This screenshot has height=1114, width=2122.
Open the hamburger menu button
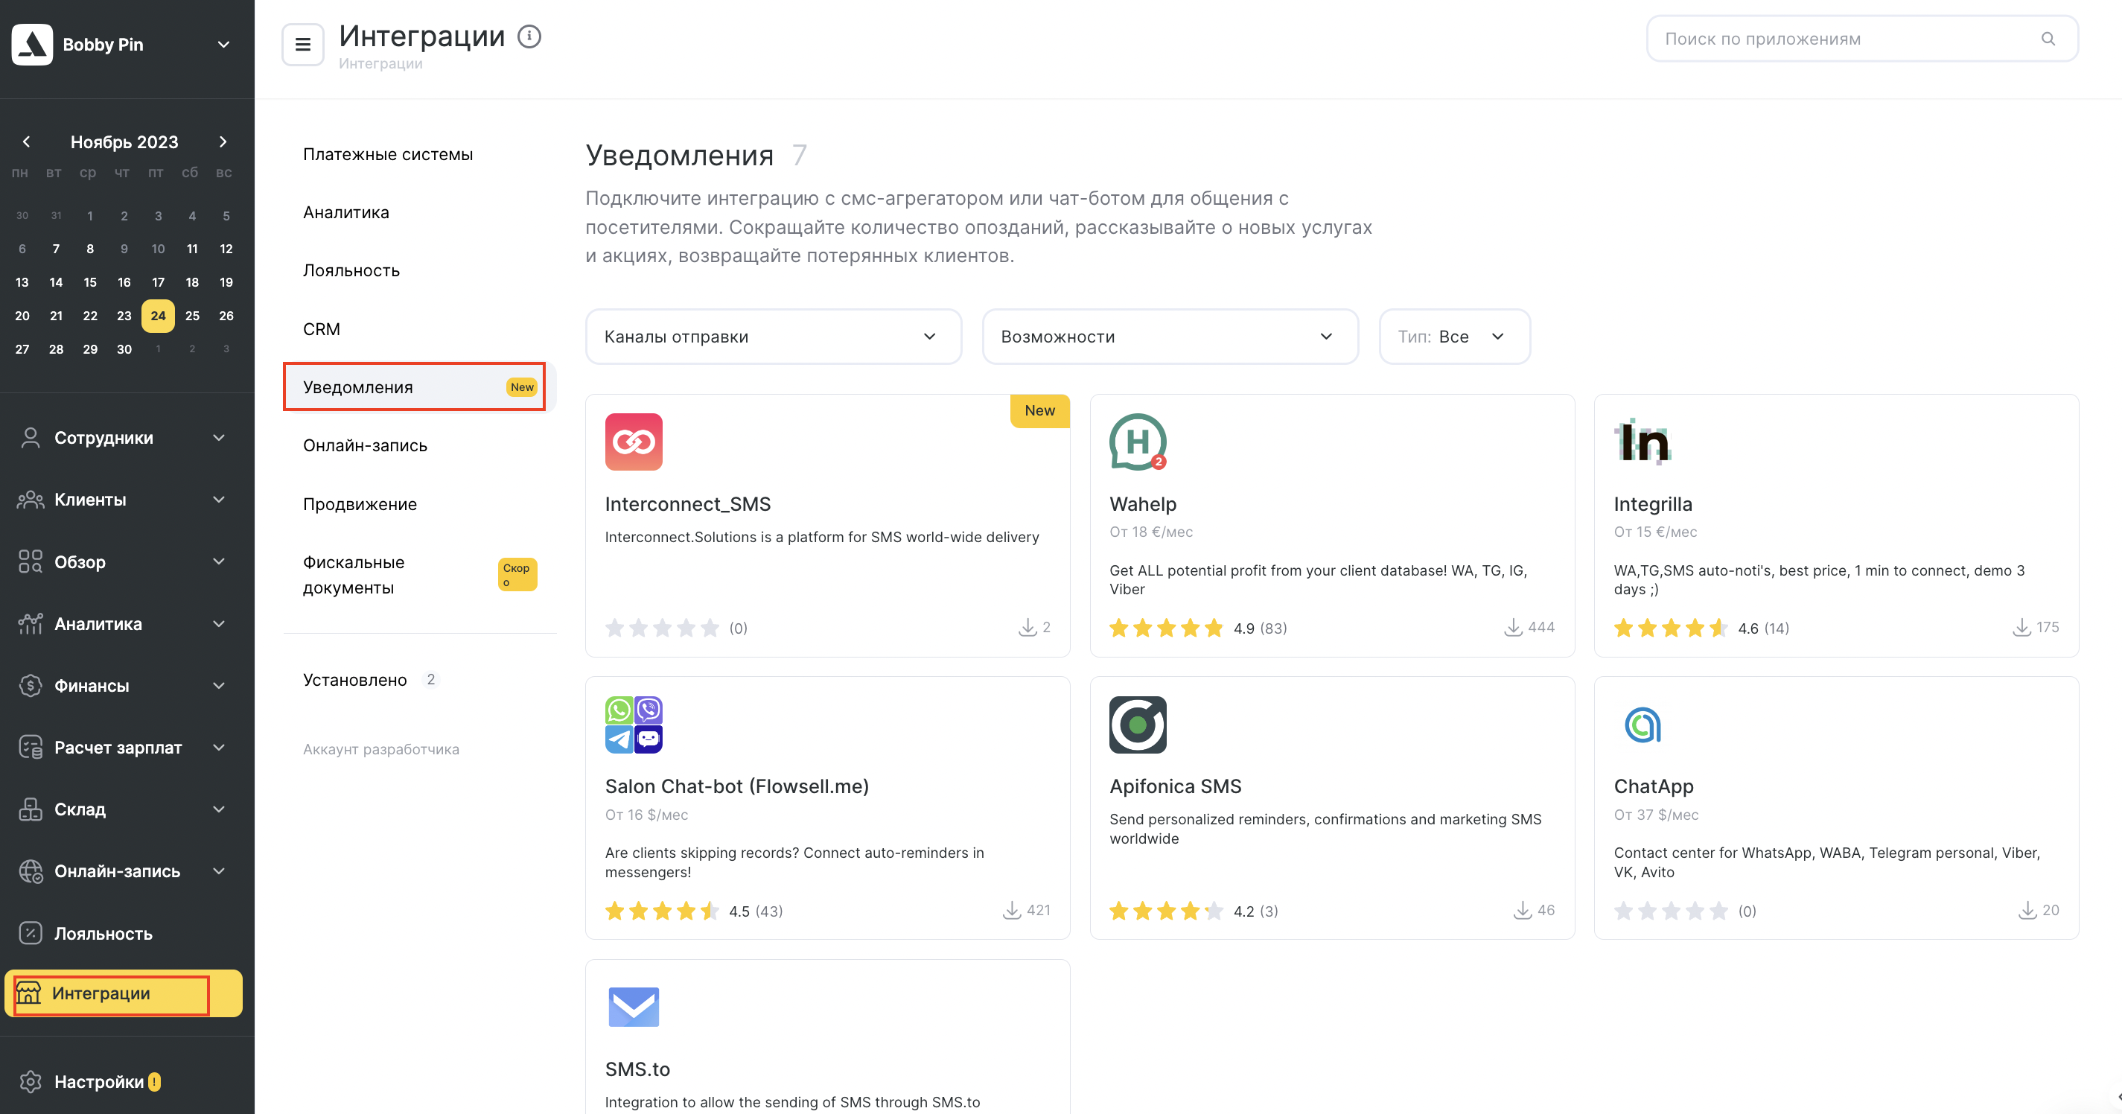pyautogui.click(x=302, y=45)
